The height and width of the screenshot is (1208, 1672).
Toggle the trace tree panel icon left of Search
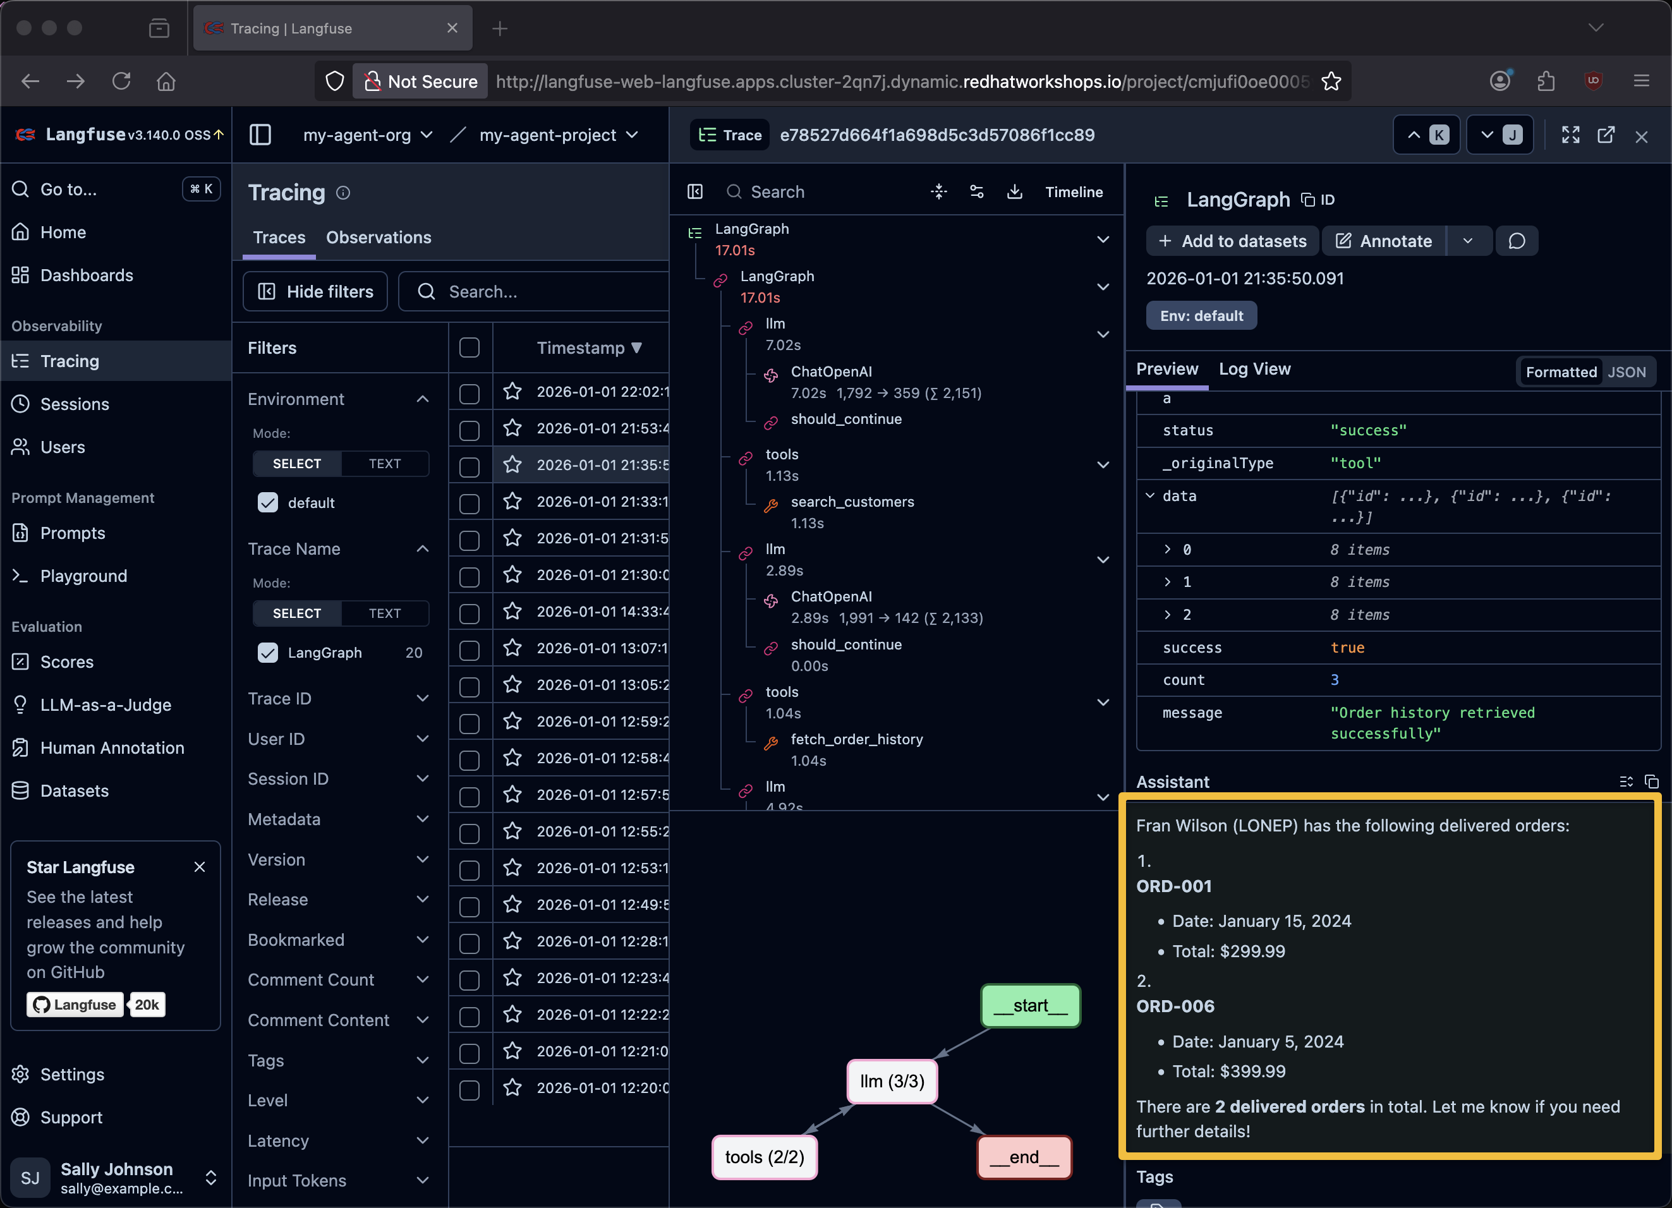(694, 191)
